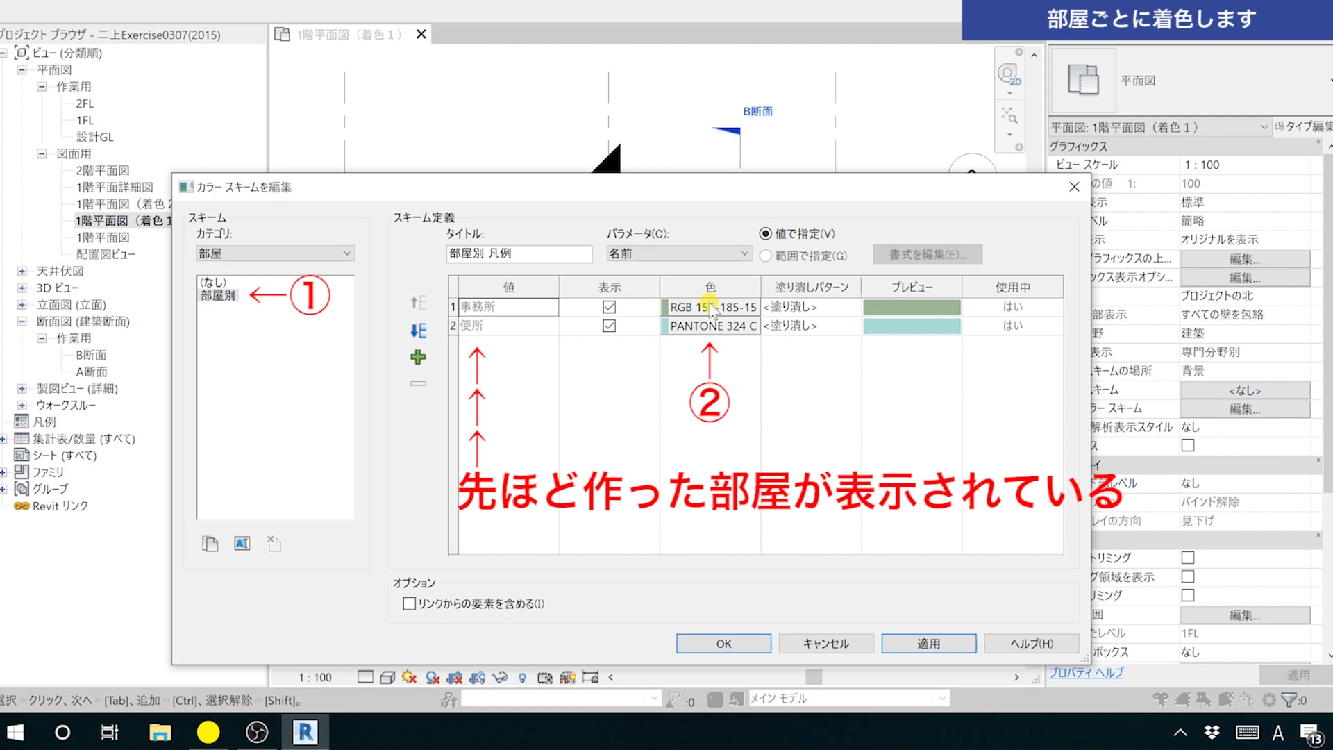Click the rename scheme icon
The image size is (1333, 750).
(242, 544)
